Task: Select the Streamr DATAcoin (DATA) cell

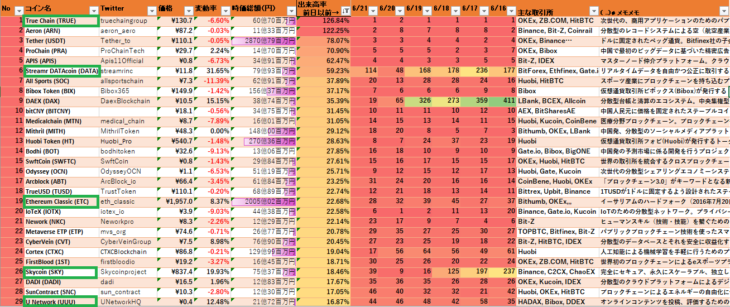Action: pos(61,71)
